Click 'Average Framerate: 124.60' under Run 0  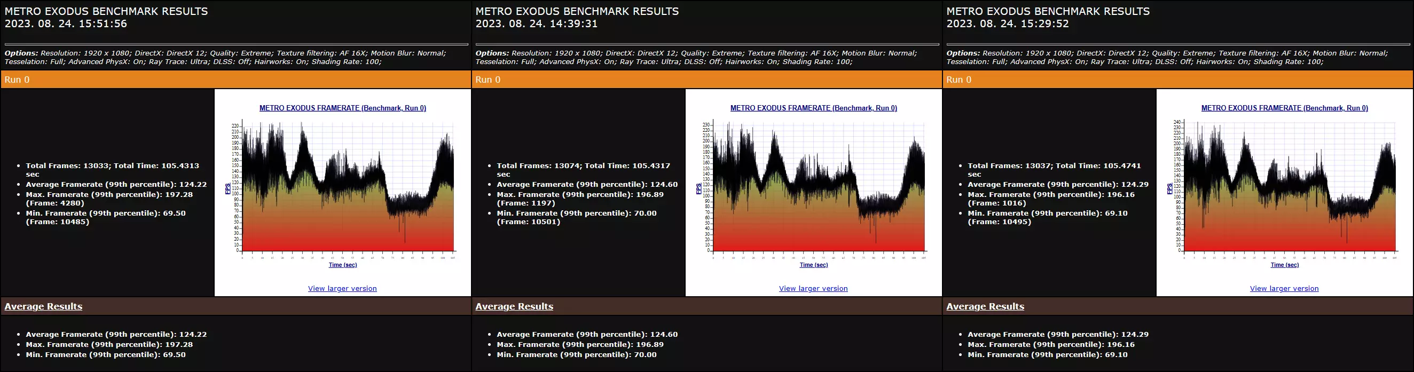coord(587,184)
